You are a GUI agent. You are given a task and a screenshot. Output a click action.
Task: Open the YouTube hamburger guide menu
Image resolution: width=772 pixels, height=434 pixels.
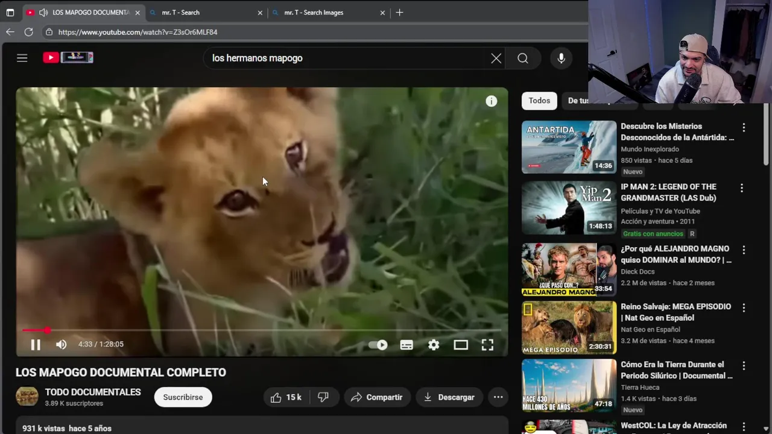[x=22, y=58]
